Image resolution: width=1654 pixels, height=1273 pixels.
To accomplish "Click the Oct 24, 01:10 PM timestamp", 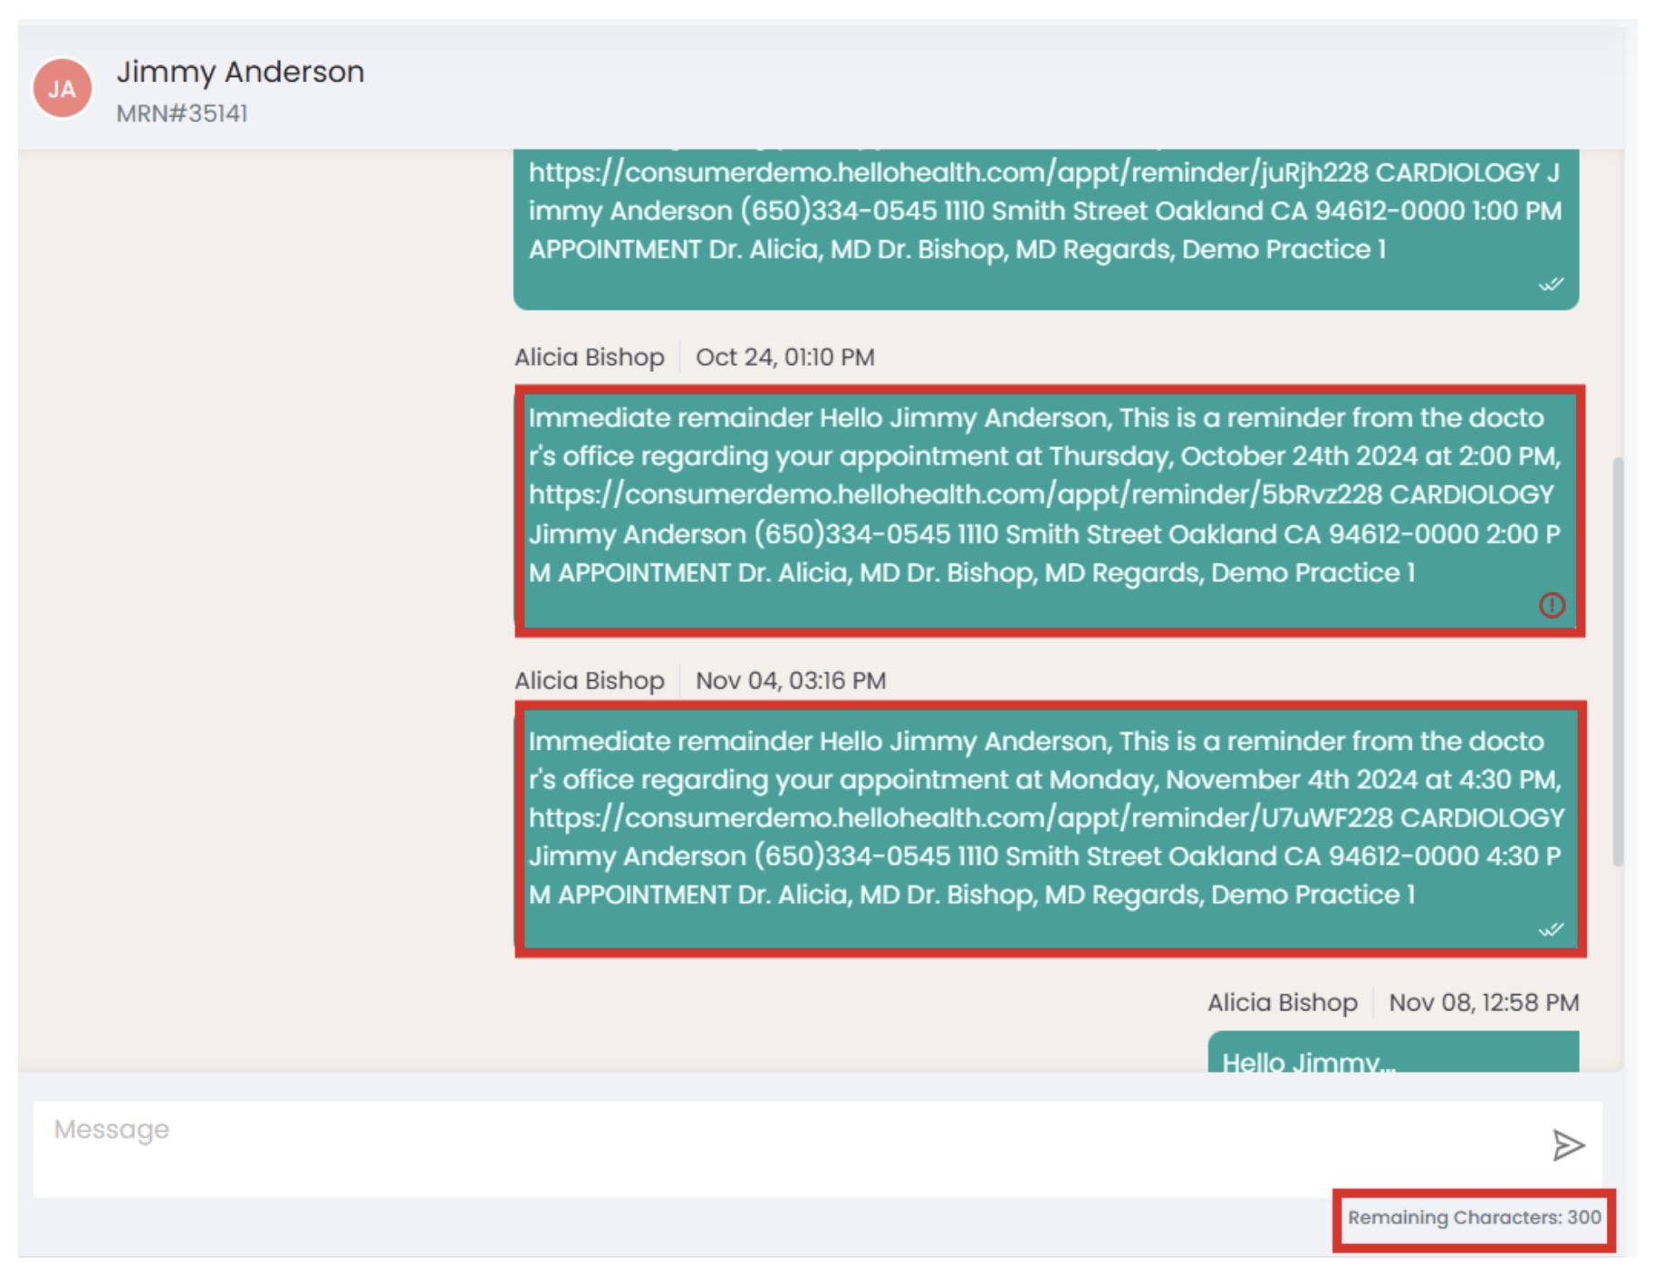I will 784,358.
